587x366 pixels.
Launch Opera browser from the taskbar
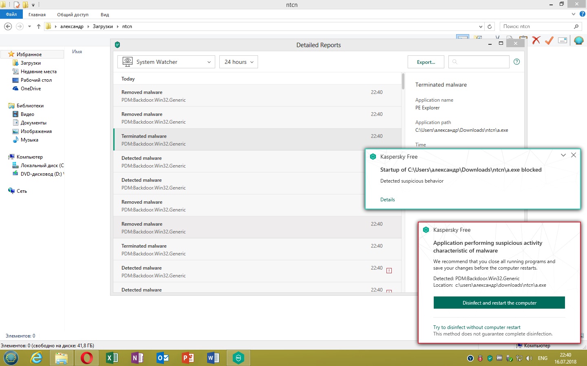tap(86, 358)
